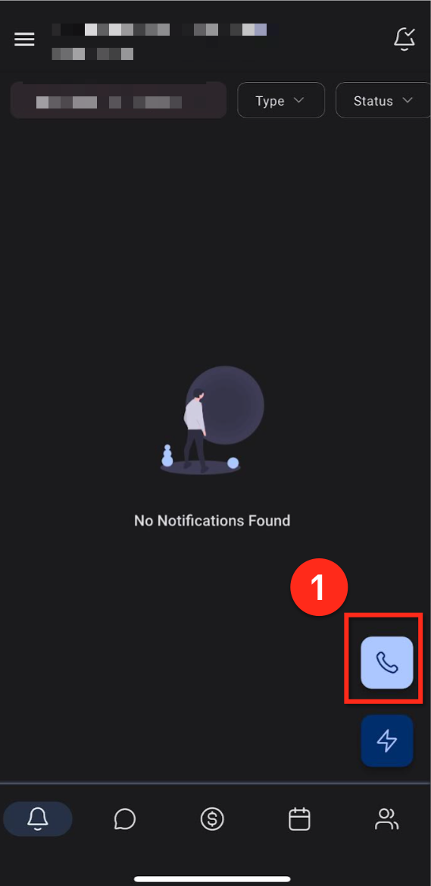Switch to the chat bubble tab

[125, 818]
